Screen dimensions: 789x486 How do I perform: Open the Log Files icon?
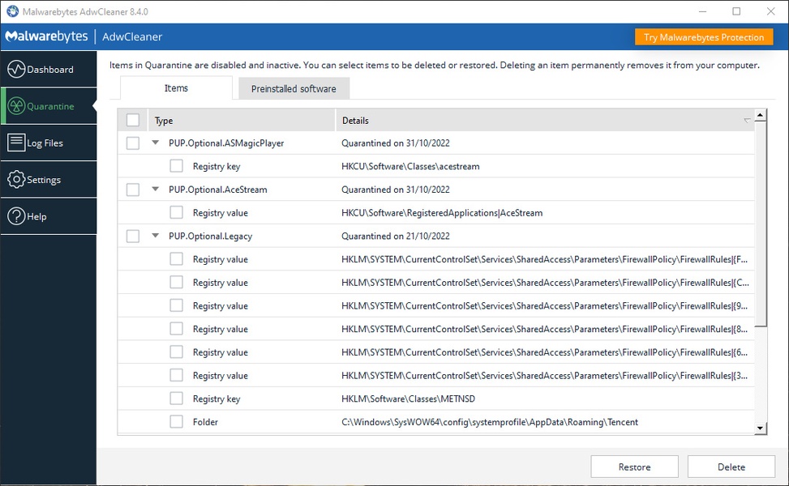[x=16, y=143]
